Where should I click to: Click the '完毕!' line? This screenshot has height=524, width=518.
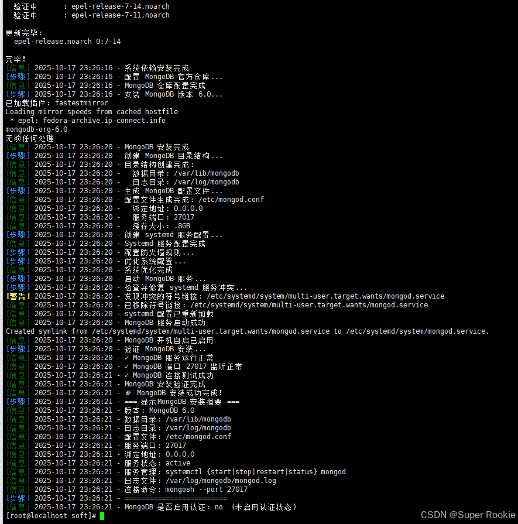point(16,59)
